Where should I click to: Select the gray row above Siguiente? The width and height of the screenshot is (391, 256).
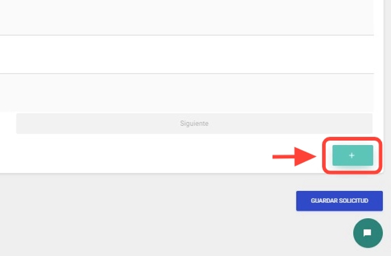click(x=187, y=92)
